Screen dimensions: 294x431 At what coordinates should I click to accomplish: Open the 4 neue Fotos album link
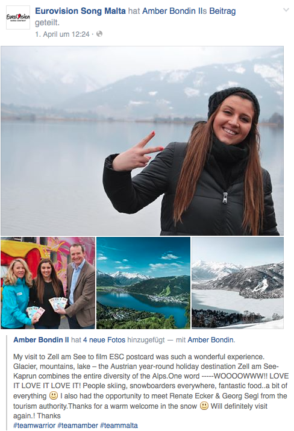[104, 340]
